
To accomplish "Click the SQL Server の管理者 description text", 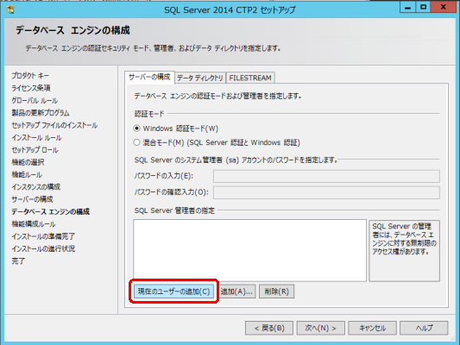I will click(404, 239).
